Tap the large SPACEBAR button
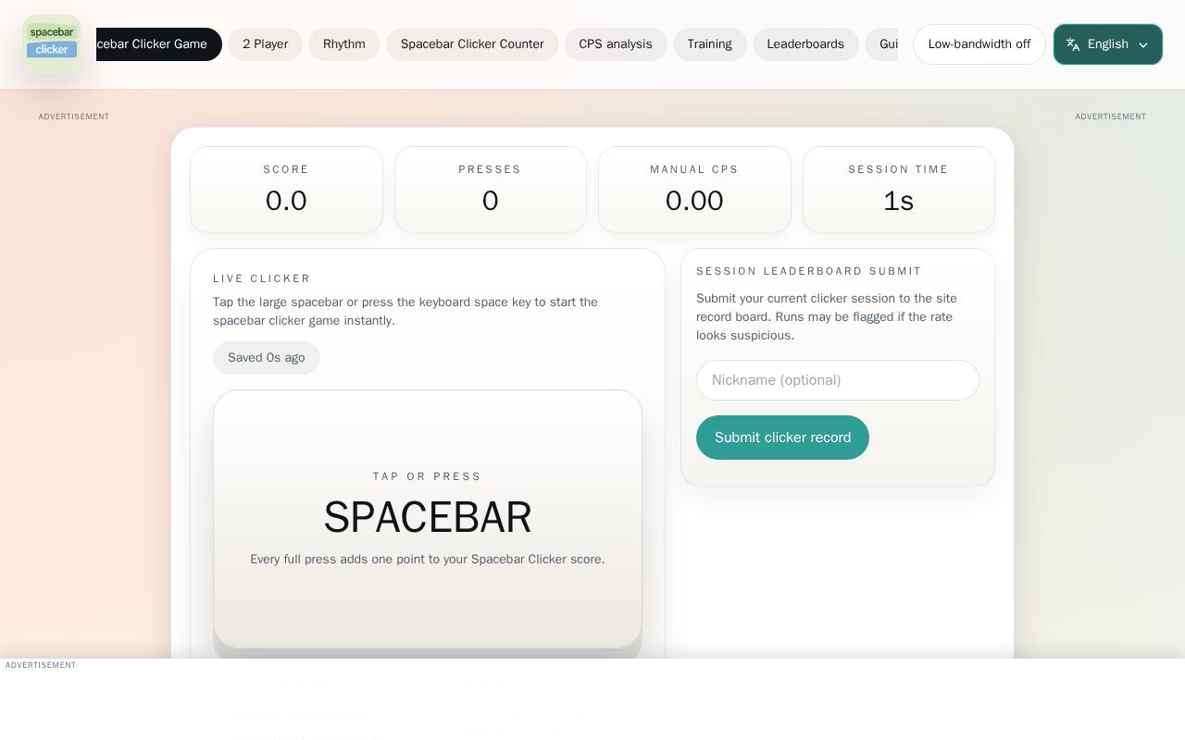Viewport: 1185px width, 740px height. pyautogui.click(x=428, y=519)
